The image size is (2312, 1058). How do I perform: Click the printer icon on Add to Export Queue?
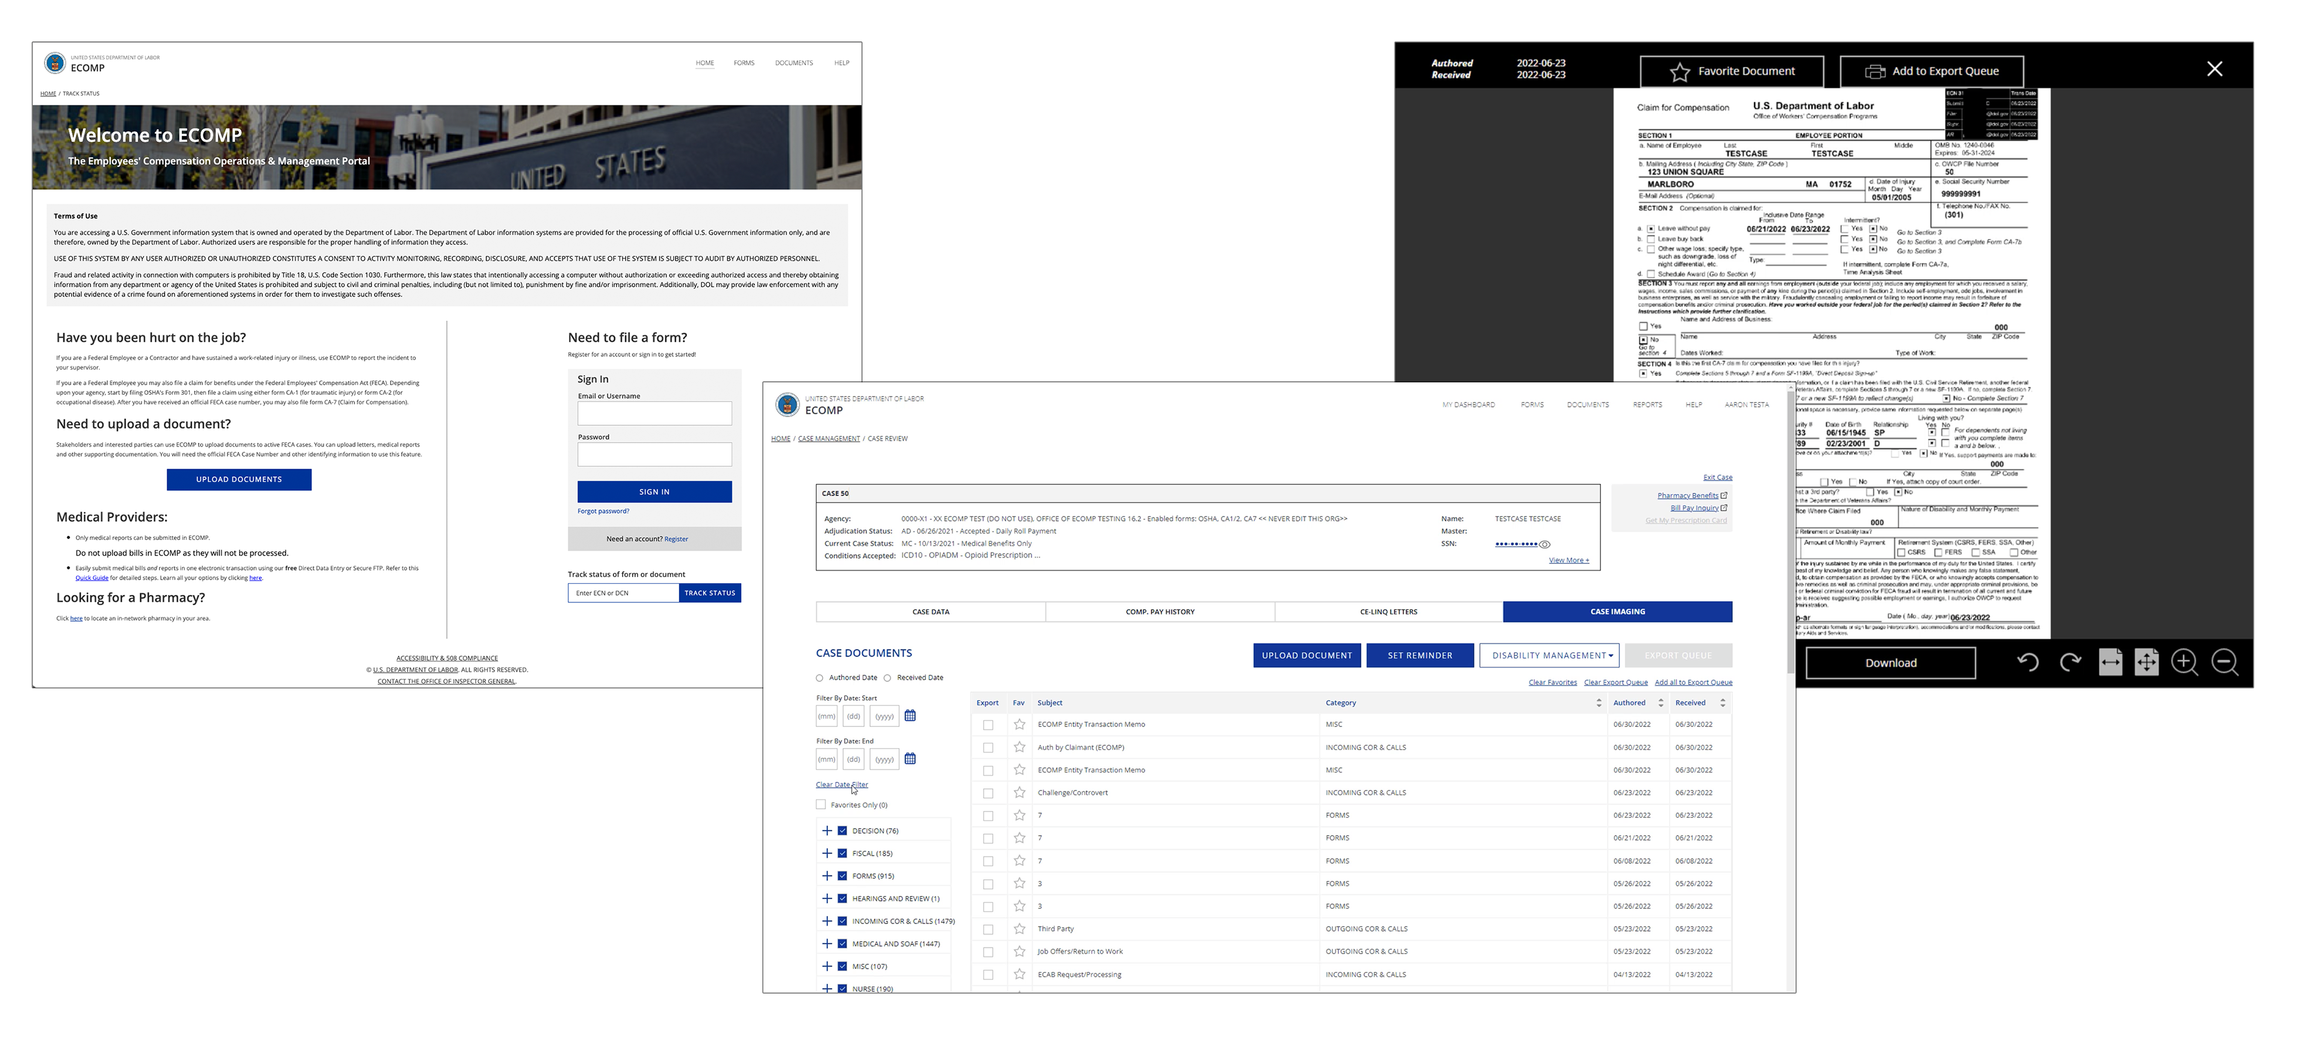(1875, 72)
